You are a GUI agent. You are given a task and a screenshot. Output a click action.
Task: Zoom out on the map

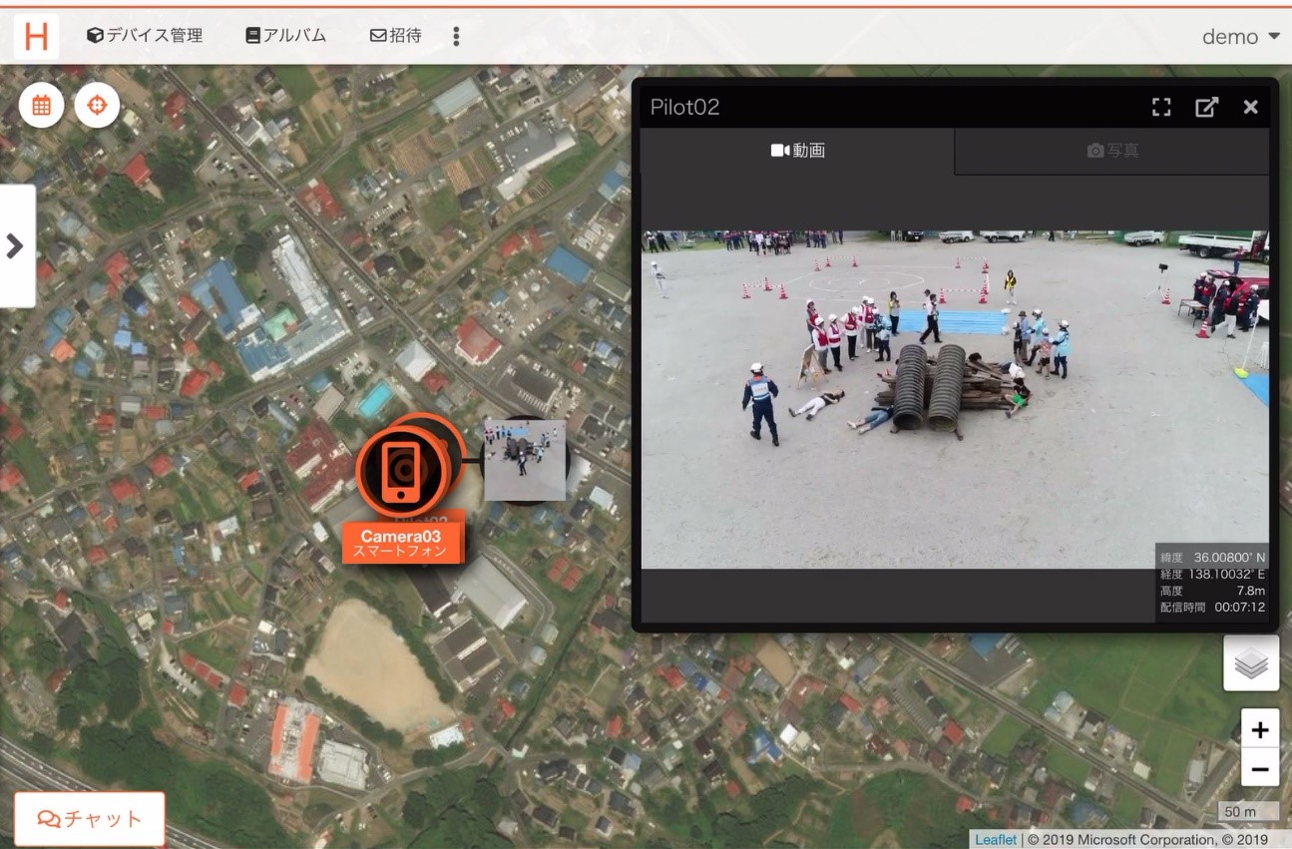1260,768
